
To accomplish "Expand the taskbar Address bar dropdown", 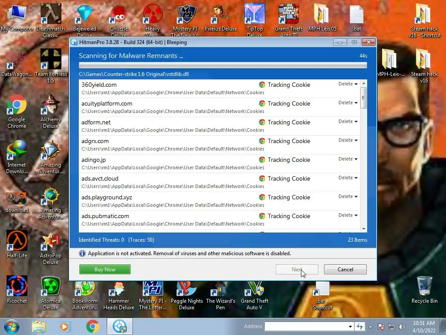I will (x=350, y=326).
